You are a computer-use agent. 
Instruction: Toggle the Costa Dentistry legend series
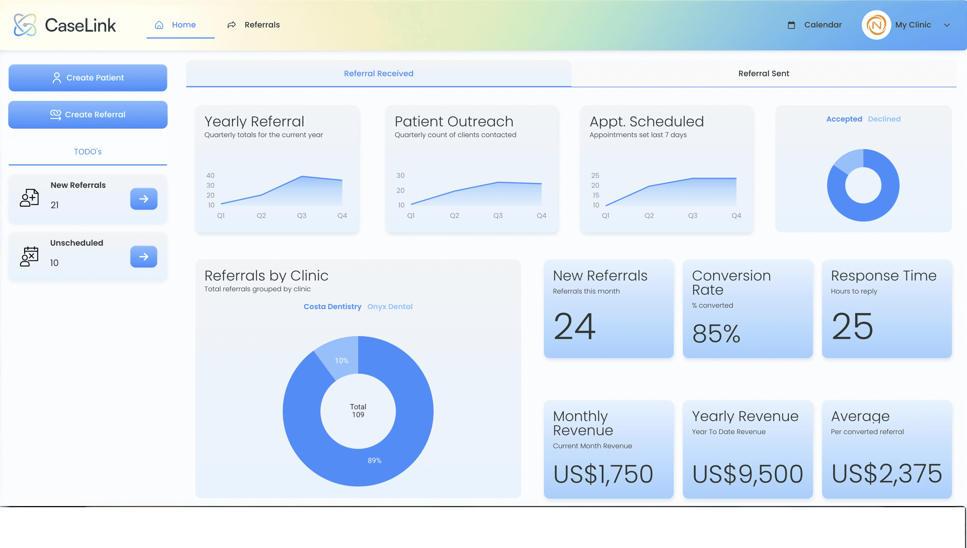coord(333,307)
